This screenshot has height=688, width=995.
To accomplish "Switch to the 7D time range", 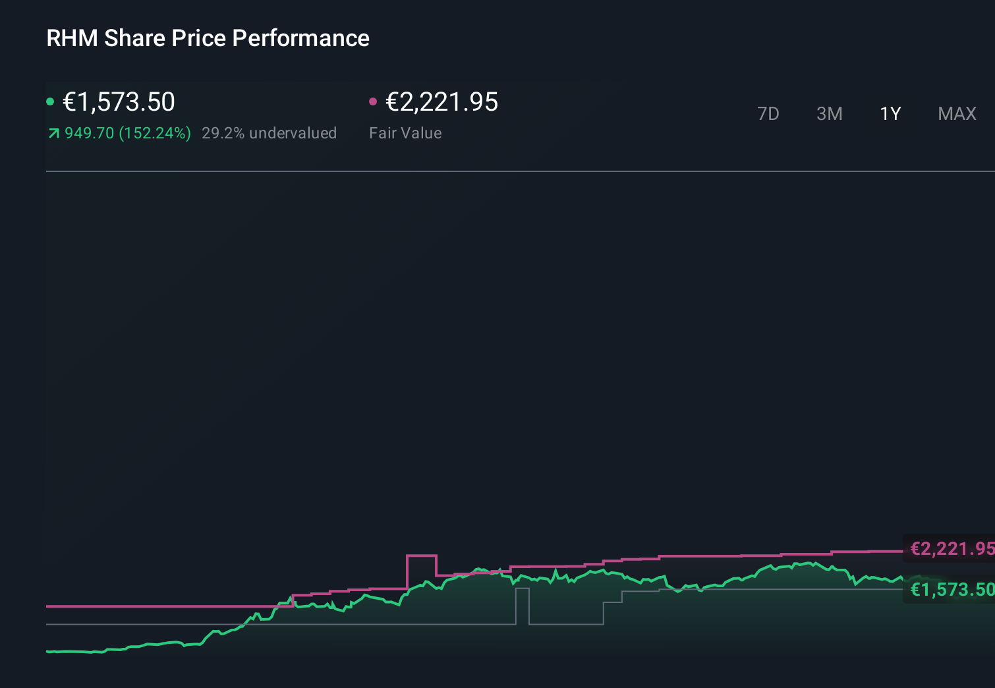I will [768, 113].
